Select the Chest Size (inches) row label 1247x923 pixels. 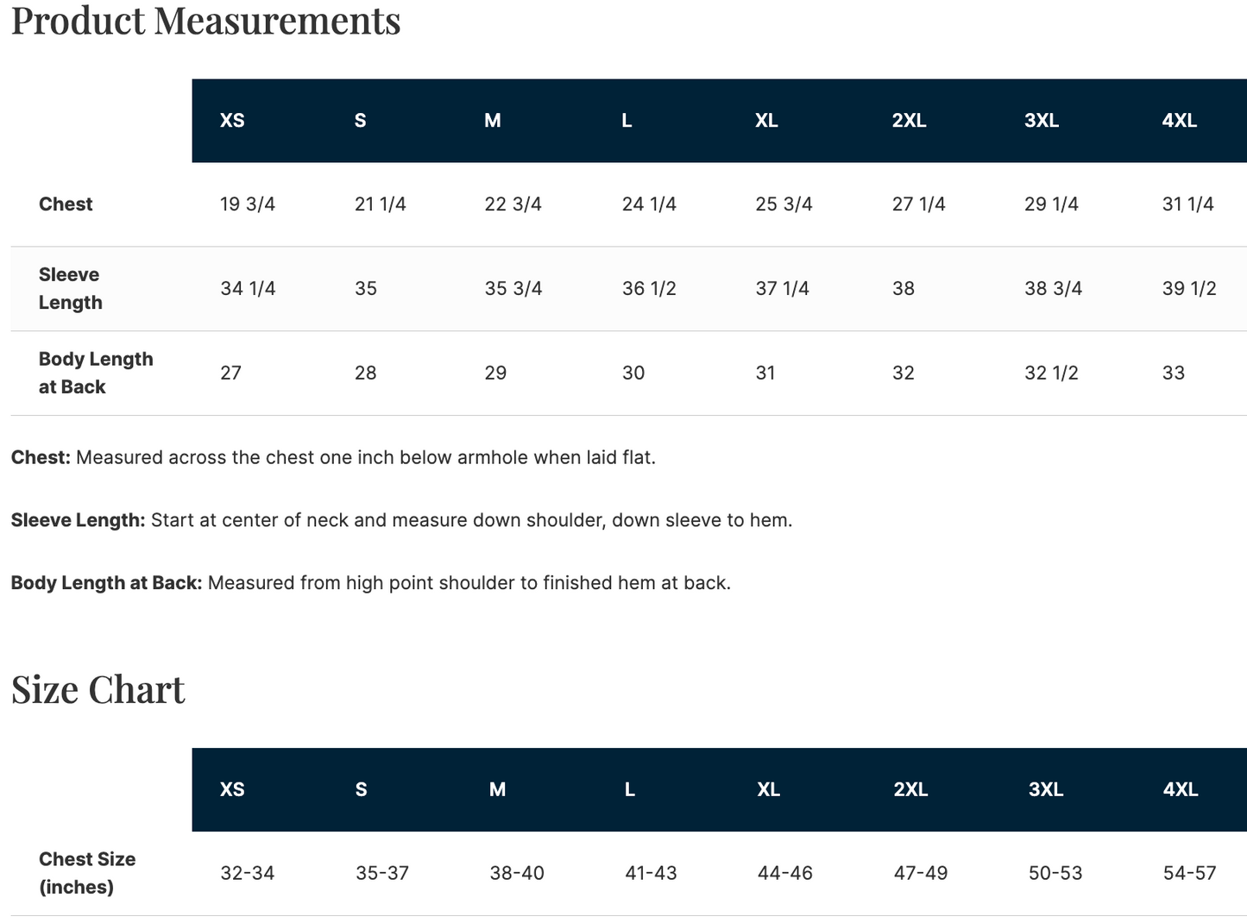pyautogui.click(x=87, y=873)
